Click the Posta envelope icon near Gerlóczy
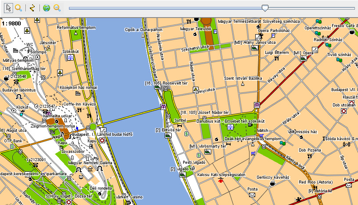The width and height of the screenshot is (358, 205). click(x=252, y=195)
